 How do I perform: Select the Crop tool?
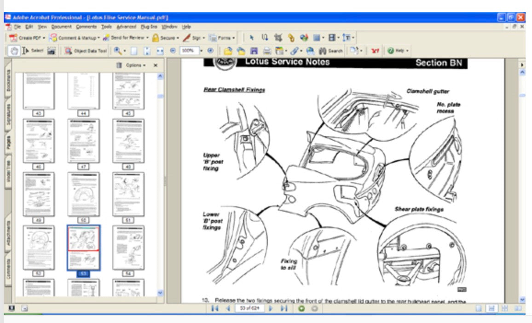tap(278, 38)
